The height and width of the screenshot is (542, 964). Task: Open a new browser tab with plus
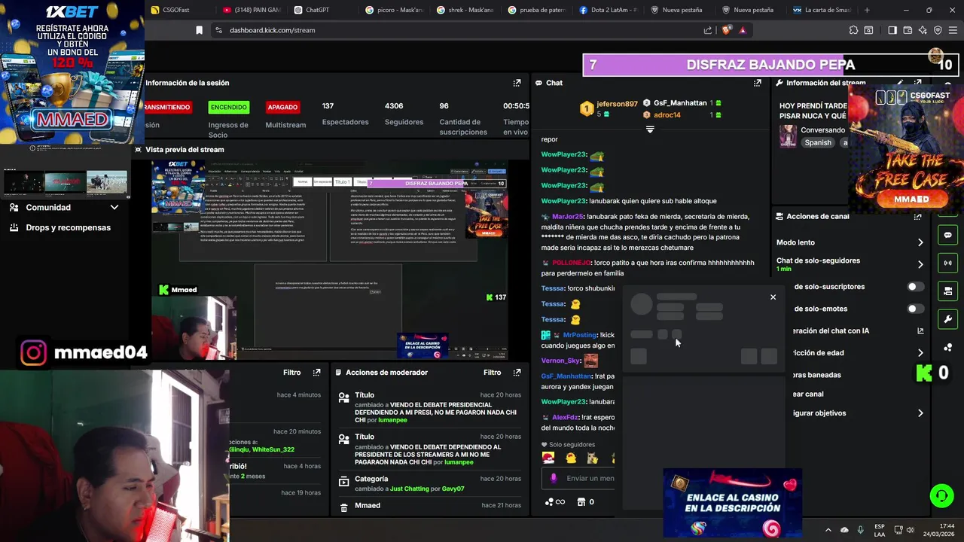coord(867,10)
